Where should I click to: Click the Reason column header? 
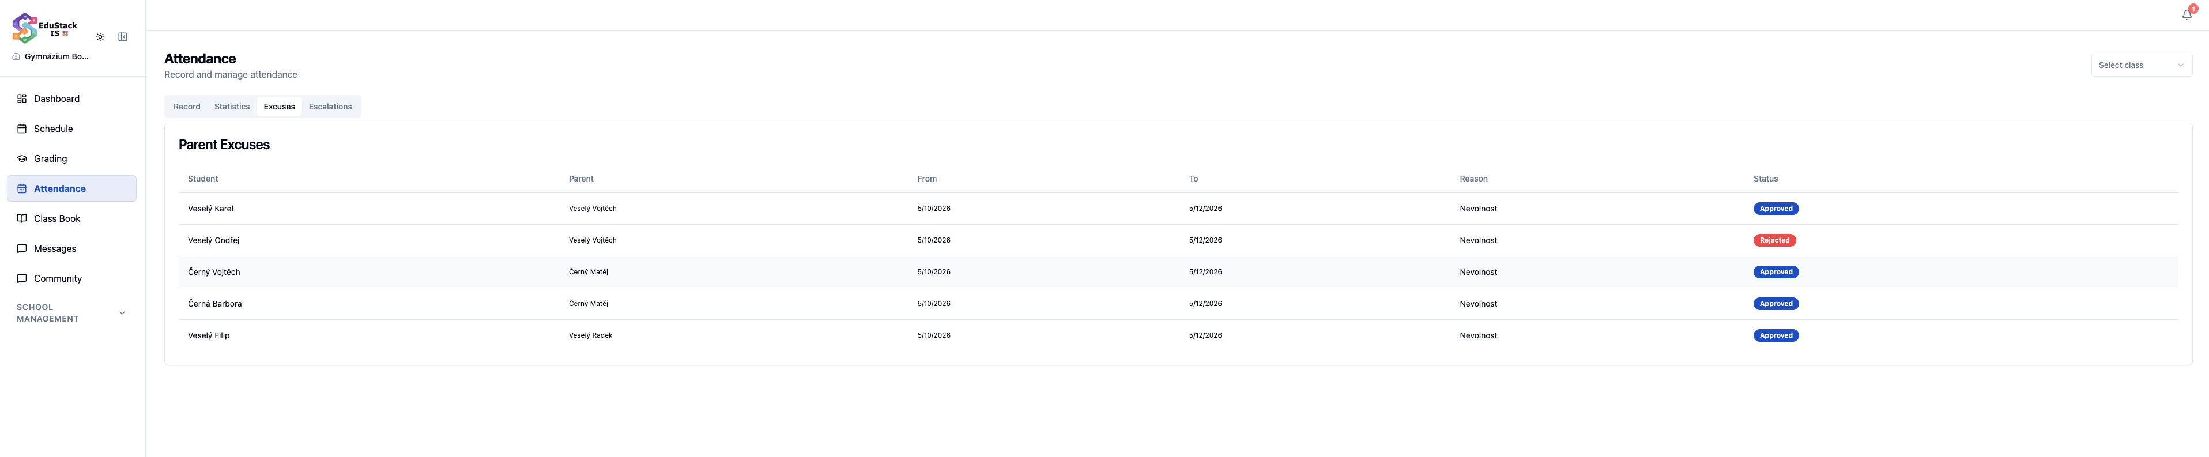(1473, 179)
